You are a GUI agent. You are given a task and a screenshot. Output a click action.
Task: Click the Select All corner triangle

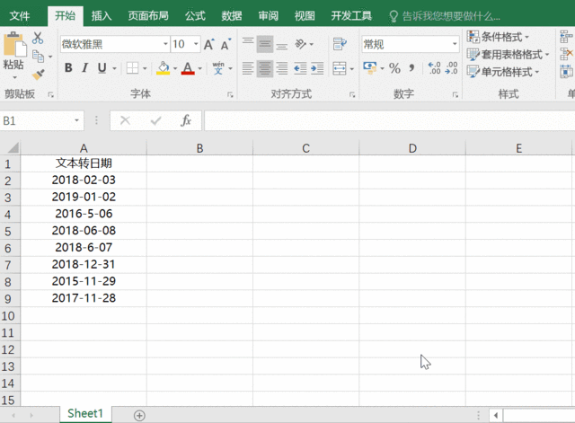point(13,148)
